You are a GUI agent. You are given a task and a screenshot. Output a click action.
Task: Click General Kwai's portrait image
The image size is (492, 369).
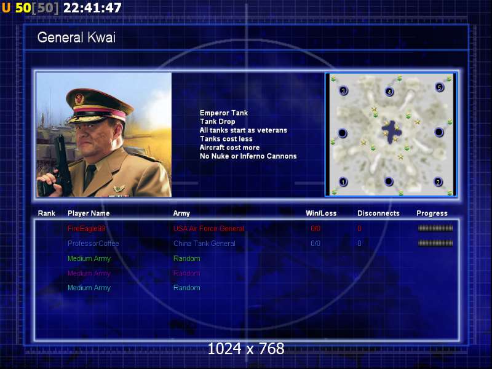pos(104,135)
